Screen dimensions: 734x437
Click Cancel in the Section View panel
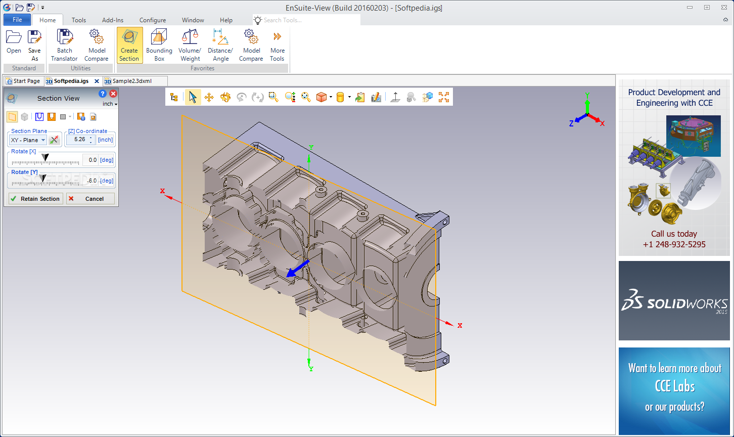click(90, 199)
